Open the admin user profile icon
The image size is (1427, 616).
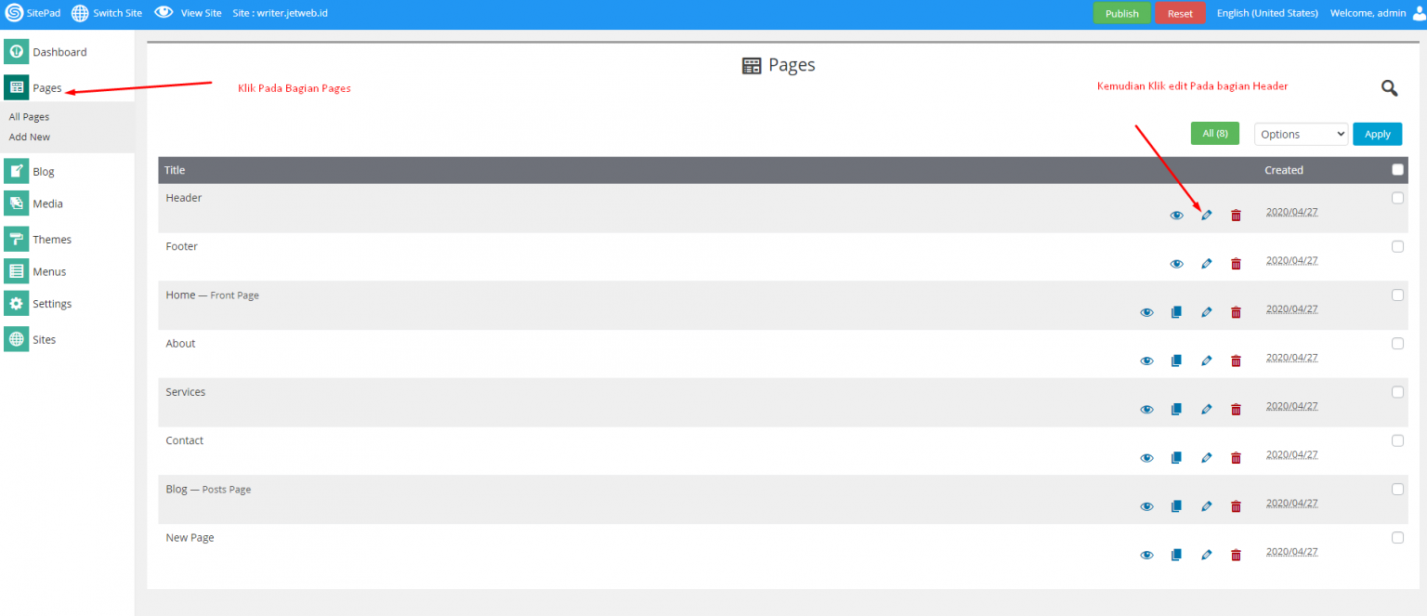pos(1419,13)
